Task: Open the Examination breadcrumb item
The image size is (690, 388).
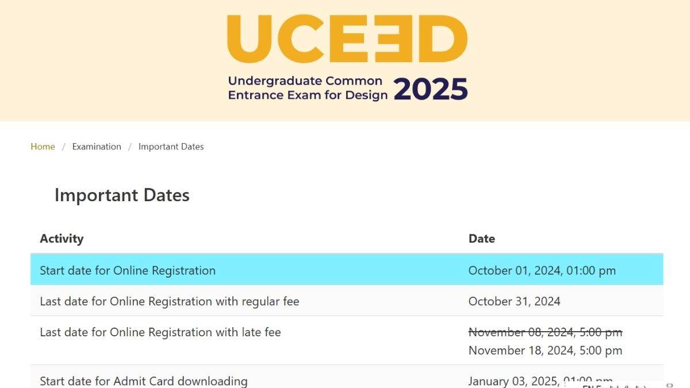Action: [x=97, y=147]
